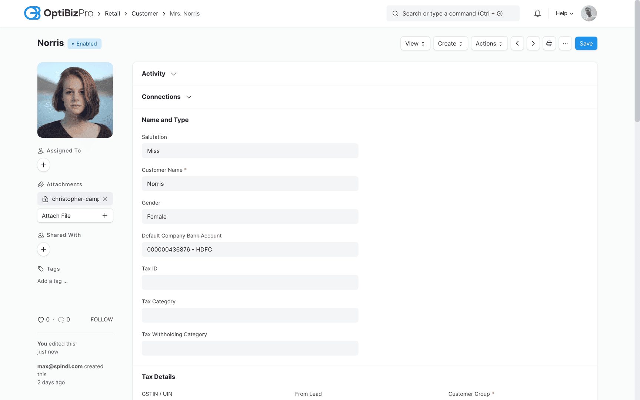
Task: Open the notification bell
Action: tap(537, 13)
